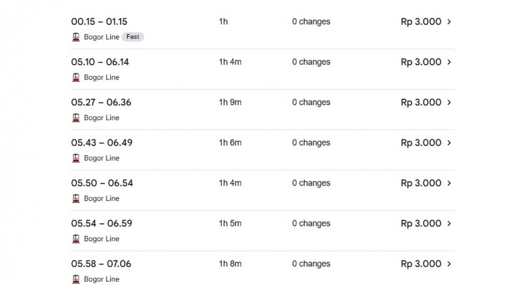Viewport: 511px width, 286px height.
Task: Click Rp 3.000 price on 05.50 trip
Action: (421, 183)
